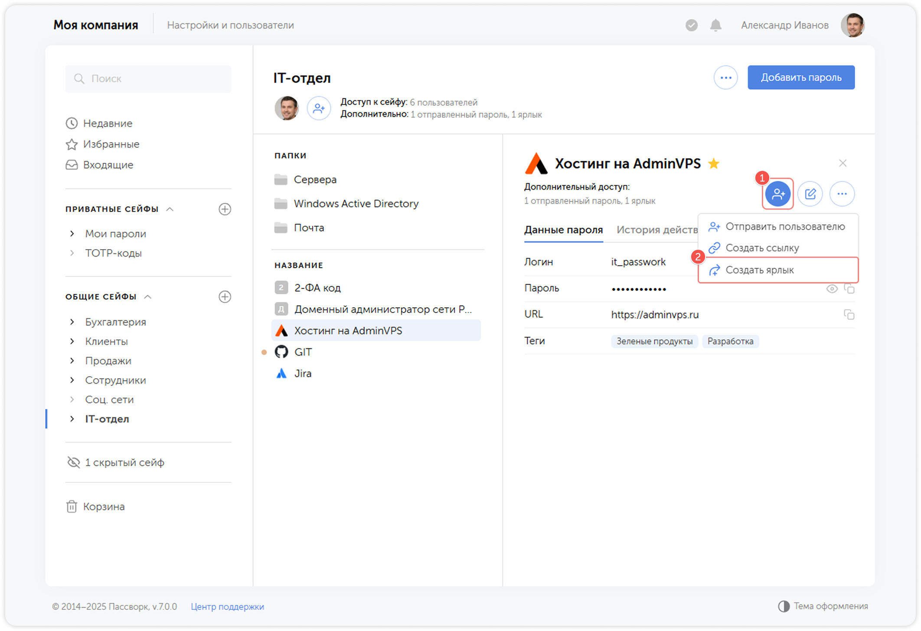
Task: Open the password three-dots options menu
Action: [842, 194]
